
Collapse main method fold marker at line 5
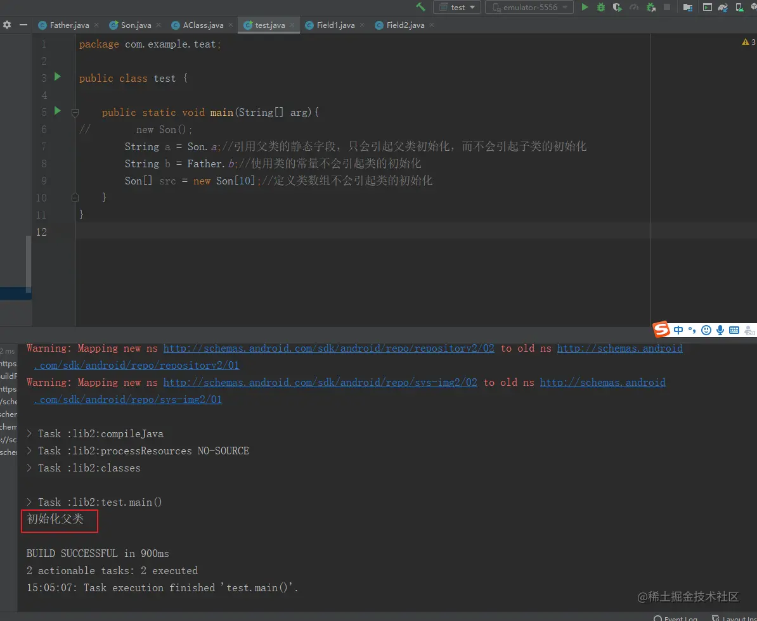[75, 112]
